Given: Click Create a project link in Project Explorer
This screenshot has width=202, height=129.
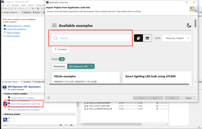Looking at the screenshot, I should pos(14,33).
